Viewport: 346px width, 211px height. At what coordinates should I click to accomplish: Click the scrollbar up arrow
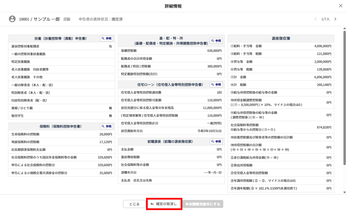coord(344,28)
